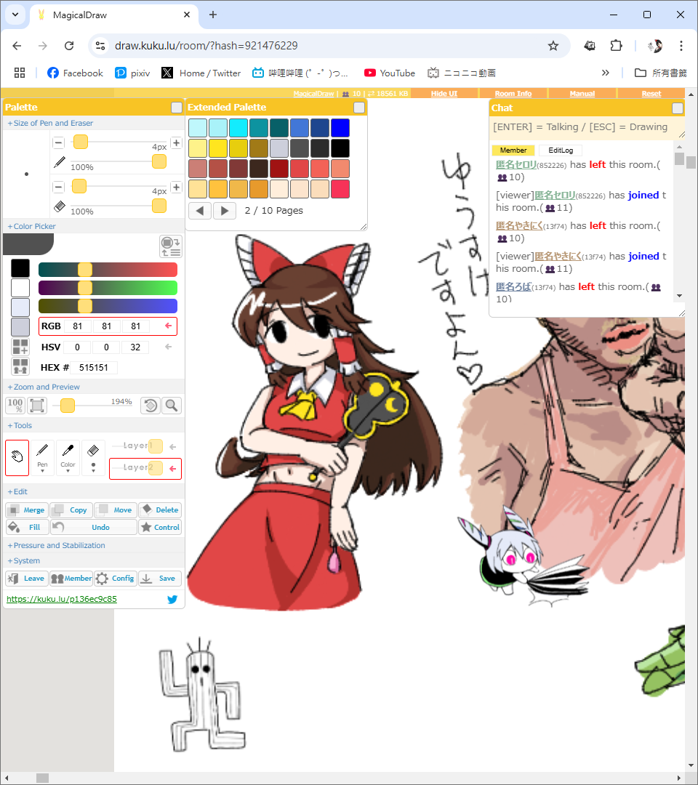Viewport: 698px width, 785px height.
Task: Select Layer2 in Tools
Action: (x=145, y=469)
